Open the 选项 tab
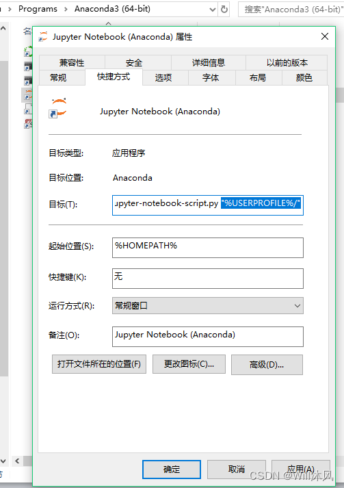This screenshot has height=488, width=344. pos(165,77)
